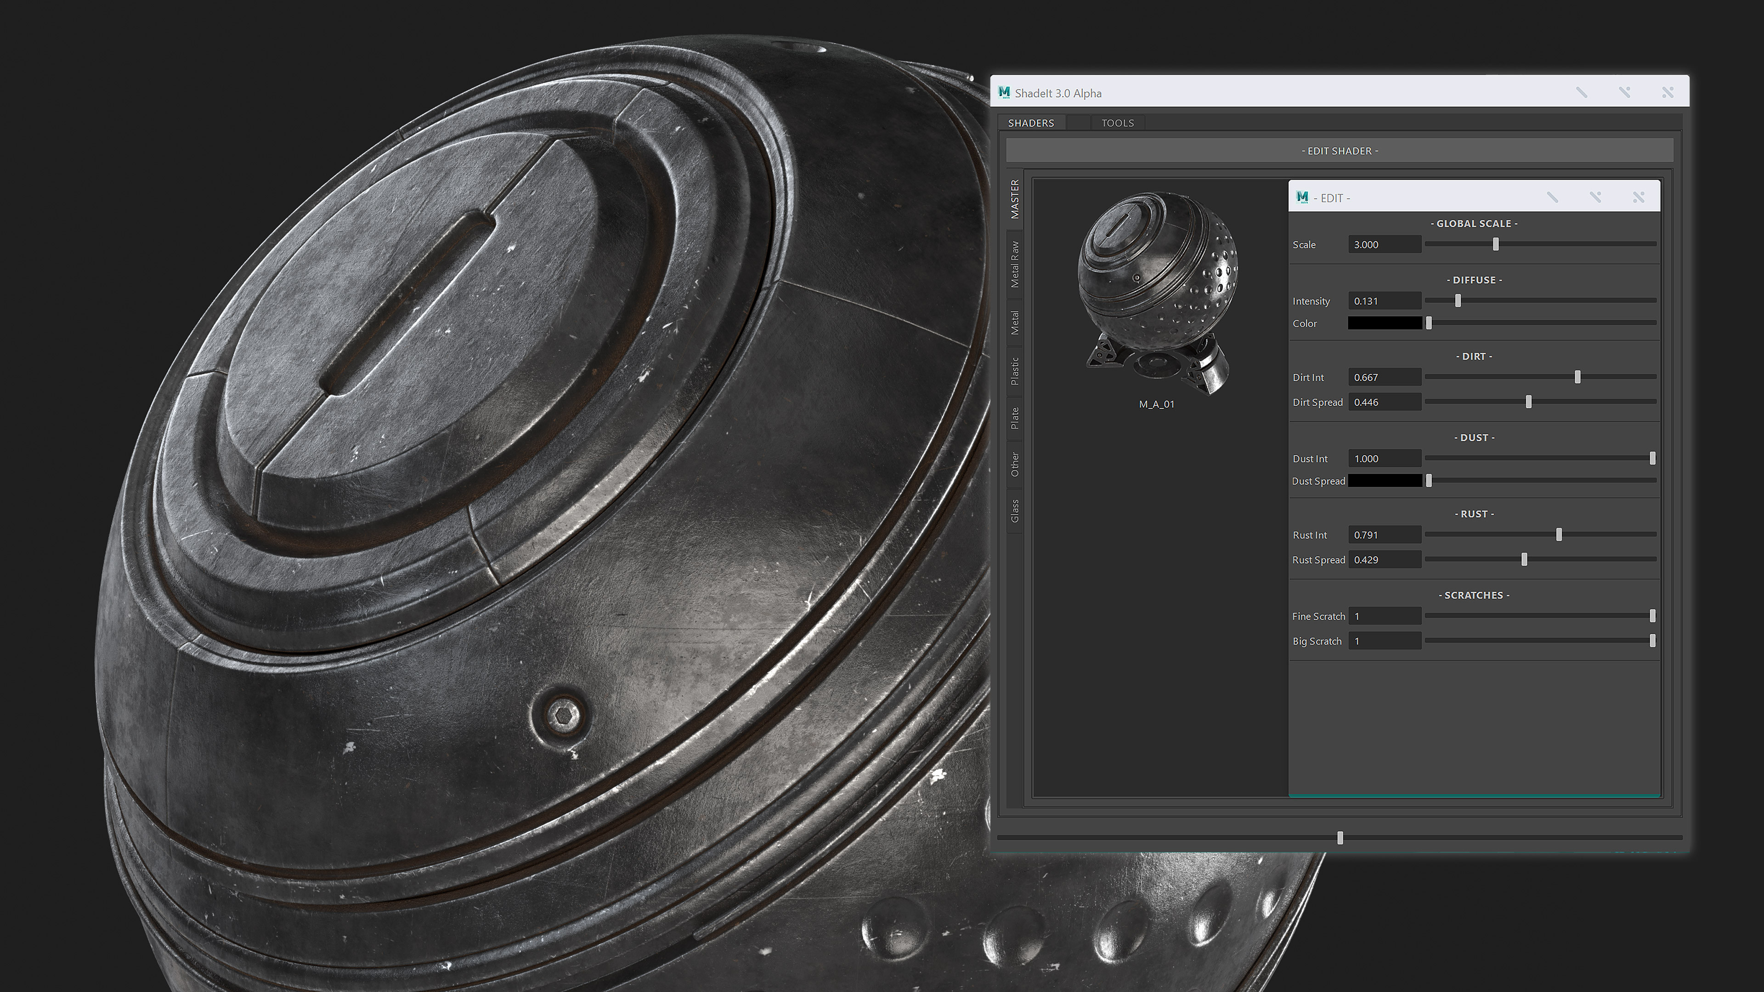Click the DIFFUSE section header
Screen dimensions: 1764x992
pos(1474,279)
